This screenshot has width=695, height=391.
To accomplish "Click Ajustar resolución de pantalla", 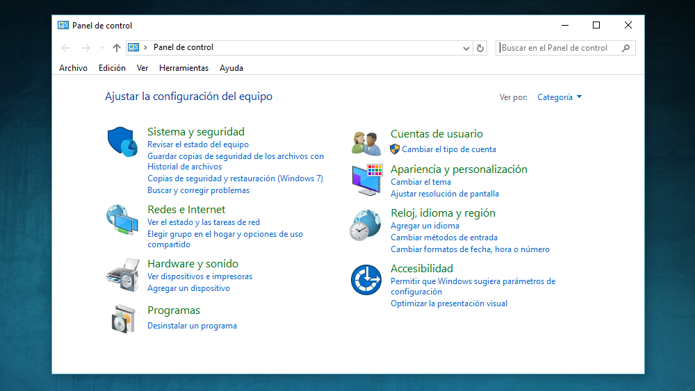I will coord(445,194).
